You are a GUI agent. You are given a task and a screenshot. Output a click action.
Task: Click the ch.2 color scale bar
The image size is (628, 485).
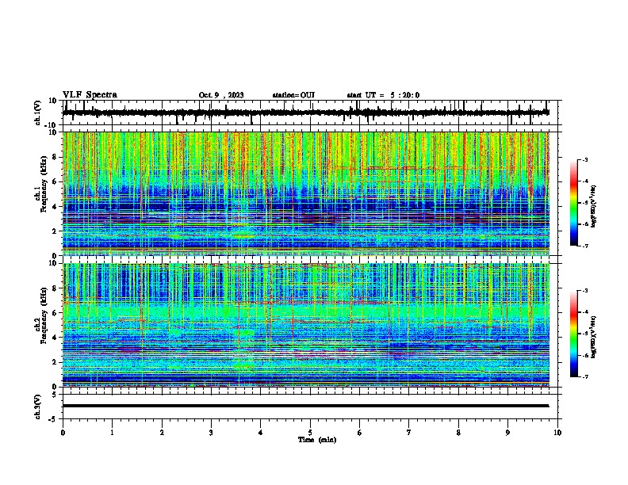point(574,334)
